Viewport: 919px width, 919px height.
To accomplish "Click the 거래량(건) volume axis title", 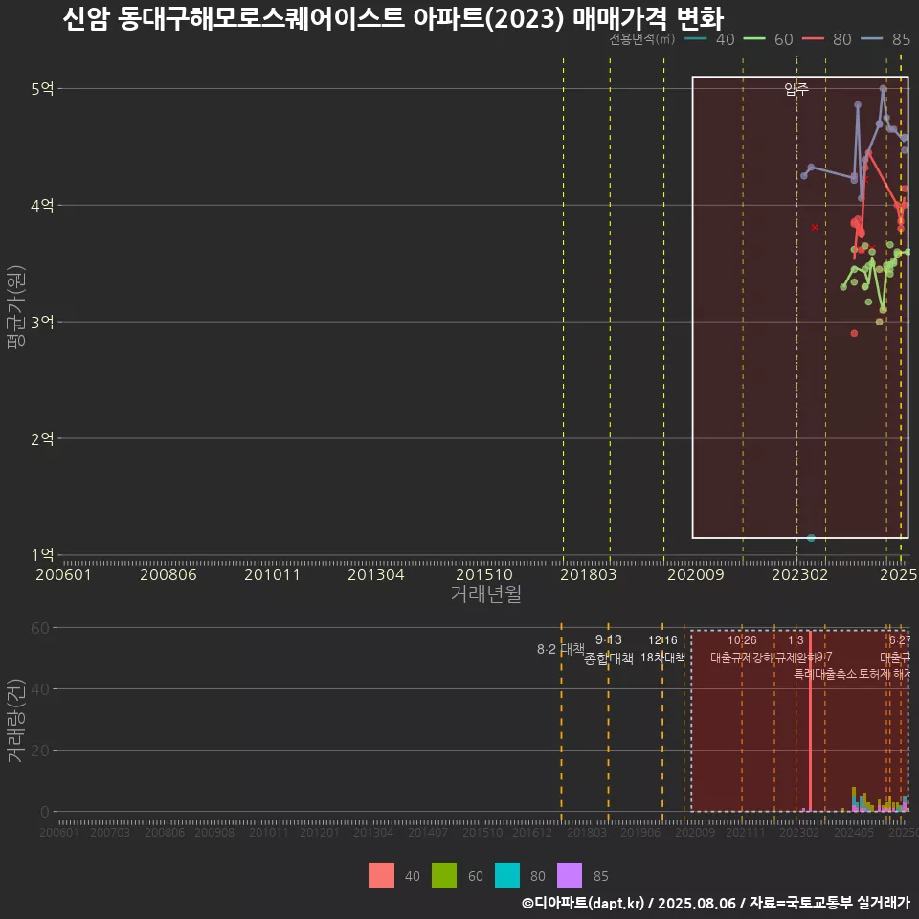I will click(x=15, y=720).
